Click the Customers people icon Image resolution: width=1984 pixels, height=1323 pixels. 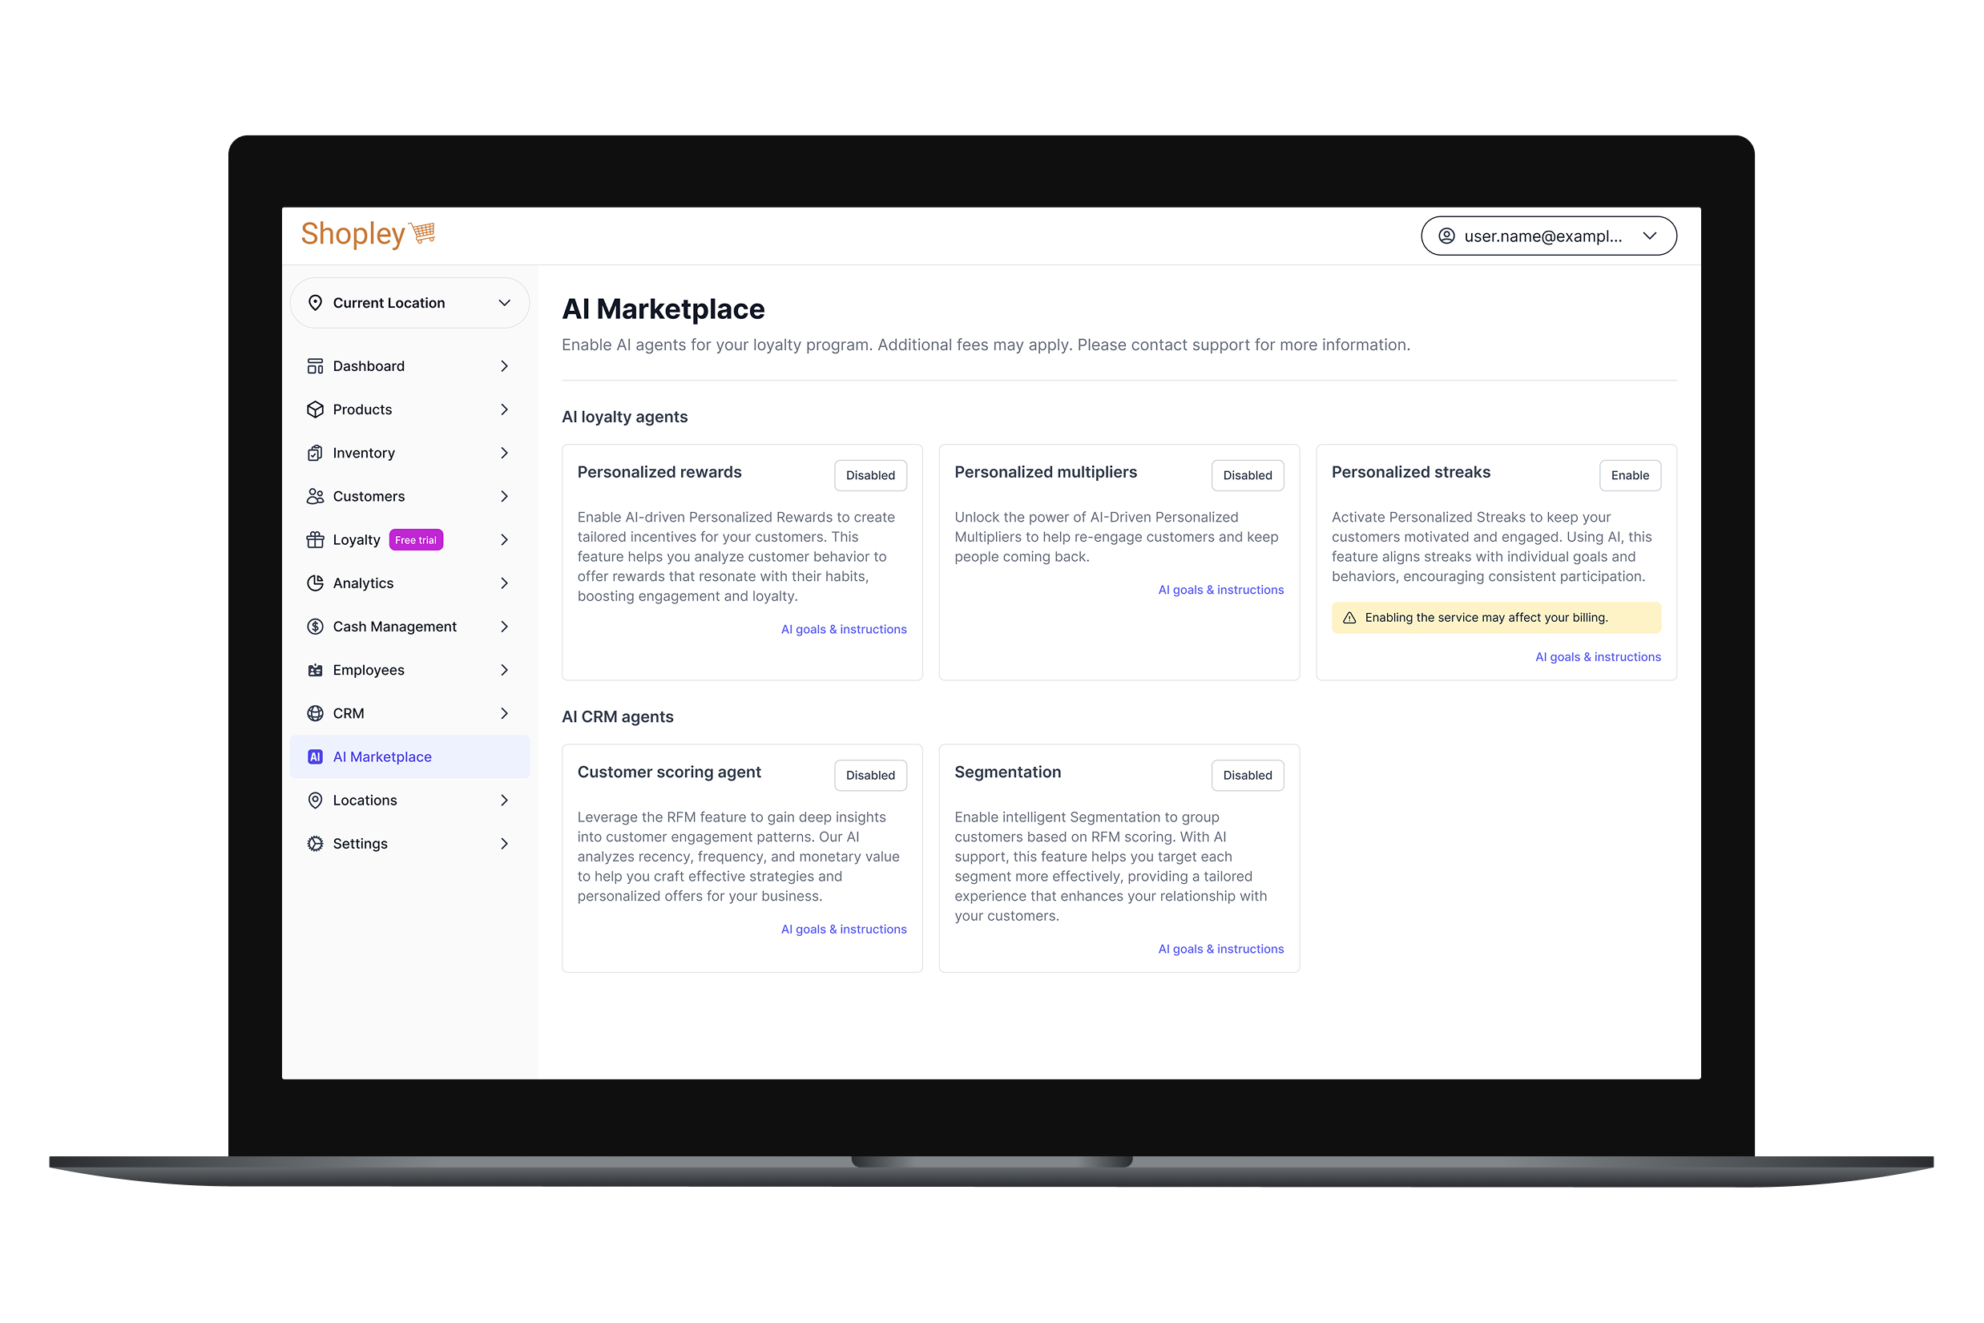(315, 496)
